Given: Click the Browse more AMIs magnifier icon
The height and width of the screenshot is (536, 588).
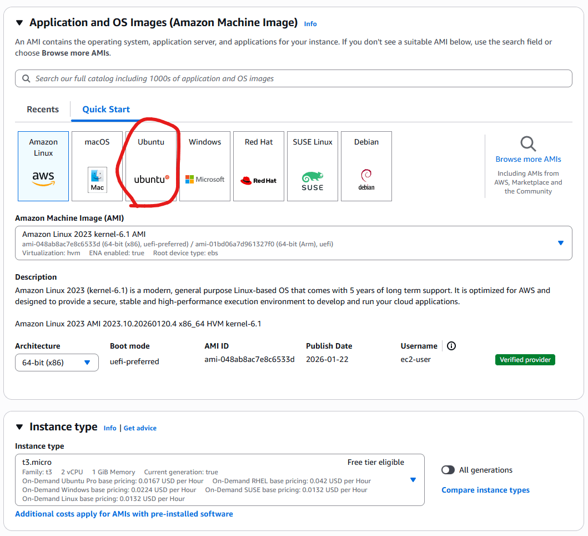Looking at the screenshot, I should coord(528,143).
